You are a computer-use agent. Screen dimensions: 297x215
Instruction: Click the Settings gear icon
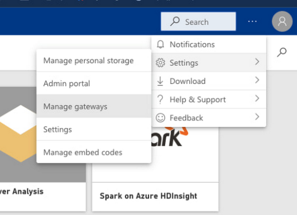click(160, 63)
